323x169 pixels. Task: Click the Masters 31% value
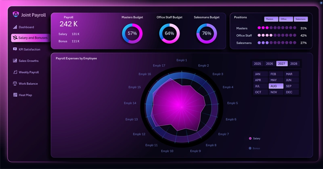coord(304,28)
